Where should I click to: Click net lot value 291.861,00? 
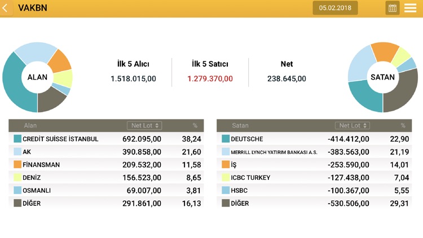[x=142, y=203]
